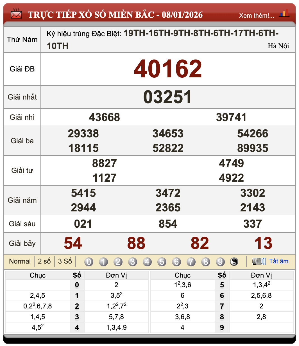Select the number 0 ball icon
The width and height of the screenshot is (299, 346).
(89, 261)
